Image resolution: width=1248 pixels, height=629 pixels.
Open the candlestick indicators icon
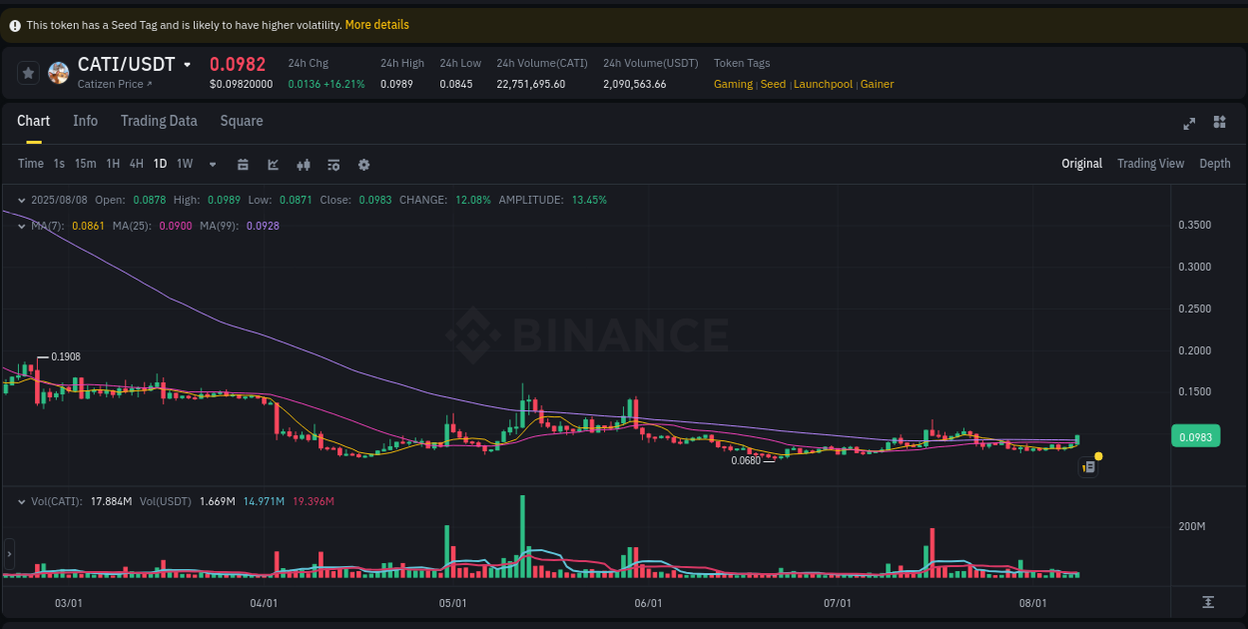pyautogui.click(x=303, y=164)
